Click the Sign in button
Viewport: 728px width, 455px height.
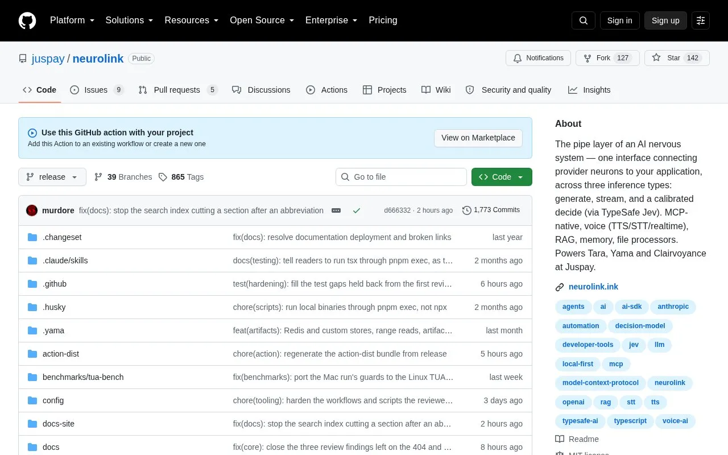(619, 20)
